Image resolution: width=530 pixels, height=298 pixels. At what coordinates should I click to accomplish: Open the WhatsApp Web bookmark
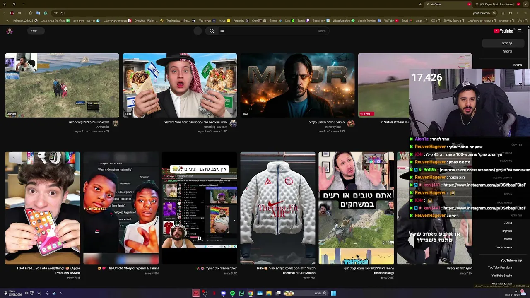pos(344,20)
